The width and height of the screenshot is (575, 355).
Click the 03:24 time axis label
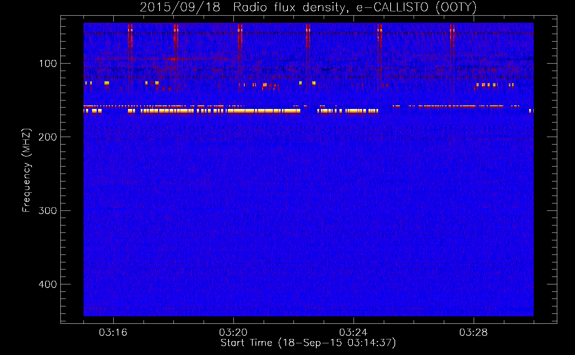353,332
